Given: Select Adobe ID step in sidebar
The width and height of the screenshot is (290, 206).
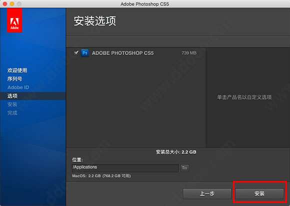Looking at the screenshot, I should pyautogui.click(x=18, y=87).
